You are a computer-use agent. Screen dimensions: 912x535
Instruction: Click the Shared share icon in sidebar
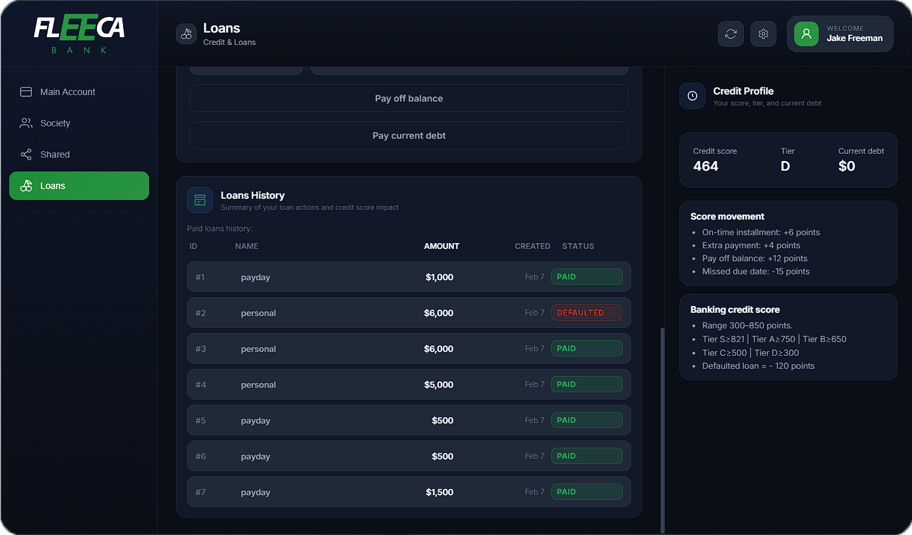(26, 154)
